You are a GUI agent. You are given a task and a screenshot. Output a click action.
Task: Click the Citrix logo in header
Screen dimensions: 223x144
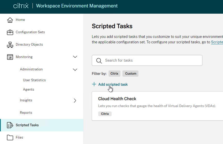[21, 6]
